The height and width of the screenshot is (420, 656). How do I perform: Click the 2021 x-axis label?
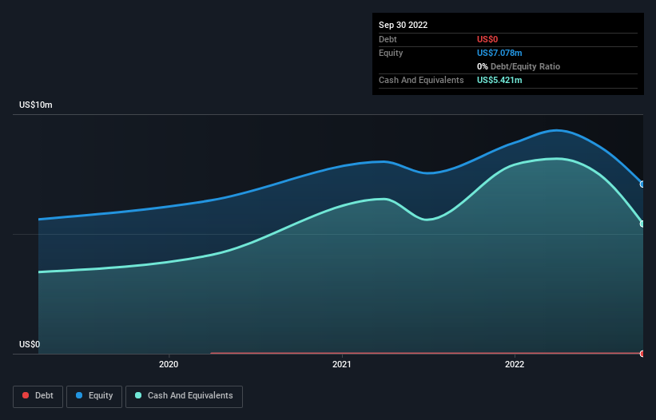point(342,364)
